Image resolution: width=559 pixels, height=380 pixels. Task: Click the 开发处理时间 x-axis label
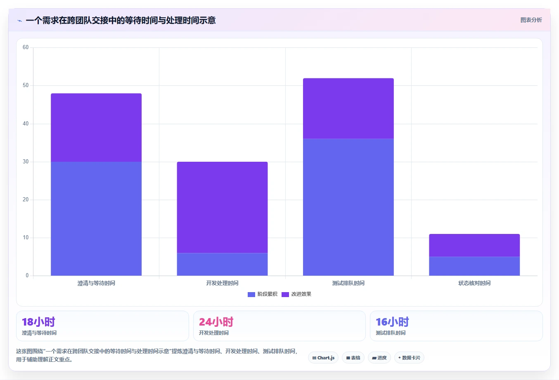coord(222,283)
